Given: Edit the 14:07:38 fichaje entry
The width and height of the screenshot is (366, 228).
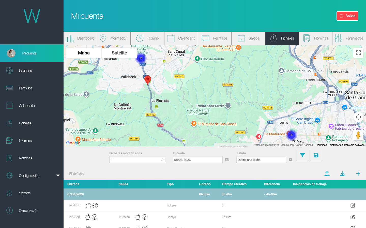Looking at the screenshot, I should 353,217.
